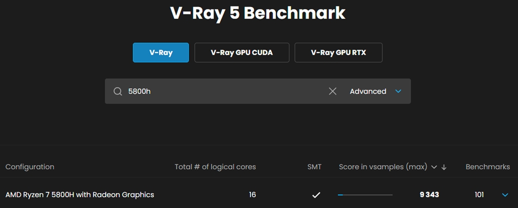Image resolution: width=518 pixels, height=208 pixels.
Task: Switch to the V-Ray GPU CUDA tab
Action: pyautogui.click(x=242, y=52)
